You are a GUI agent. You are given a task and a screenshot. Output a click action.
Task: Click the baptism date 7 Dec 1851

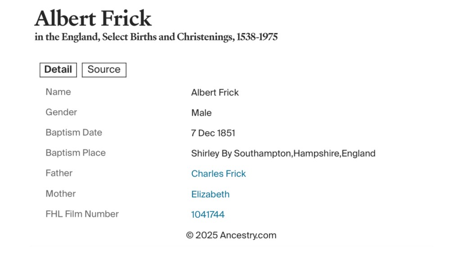pyautogui.click(x=213, y=133)
